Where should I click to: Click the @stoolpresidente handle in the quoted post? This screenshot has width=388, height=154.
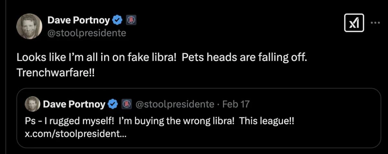(x=174, y=104)
